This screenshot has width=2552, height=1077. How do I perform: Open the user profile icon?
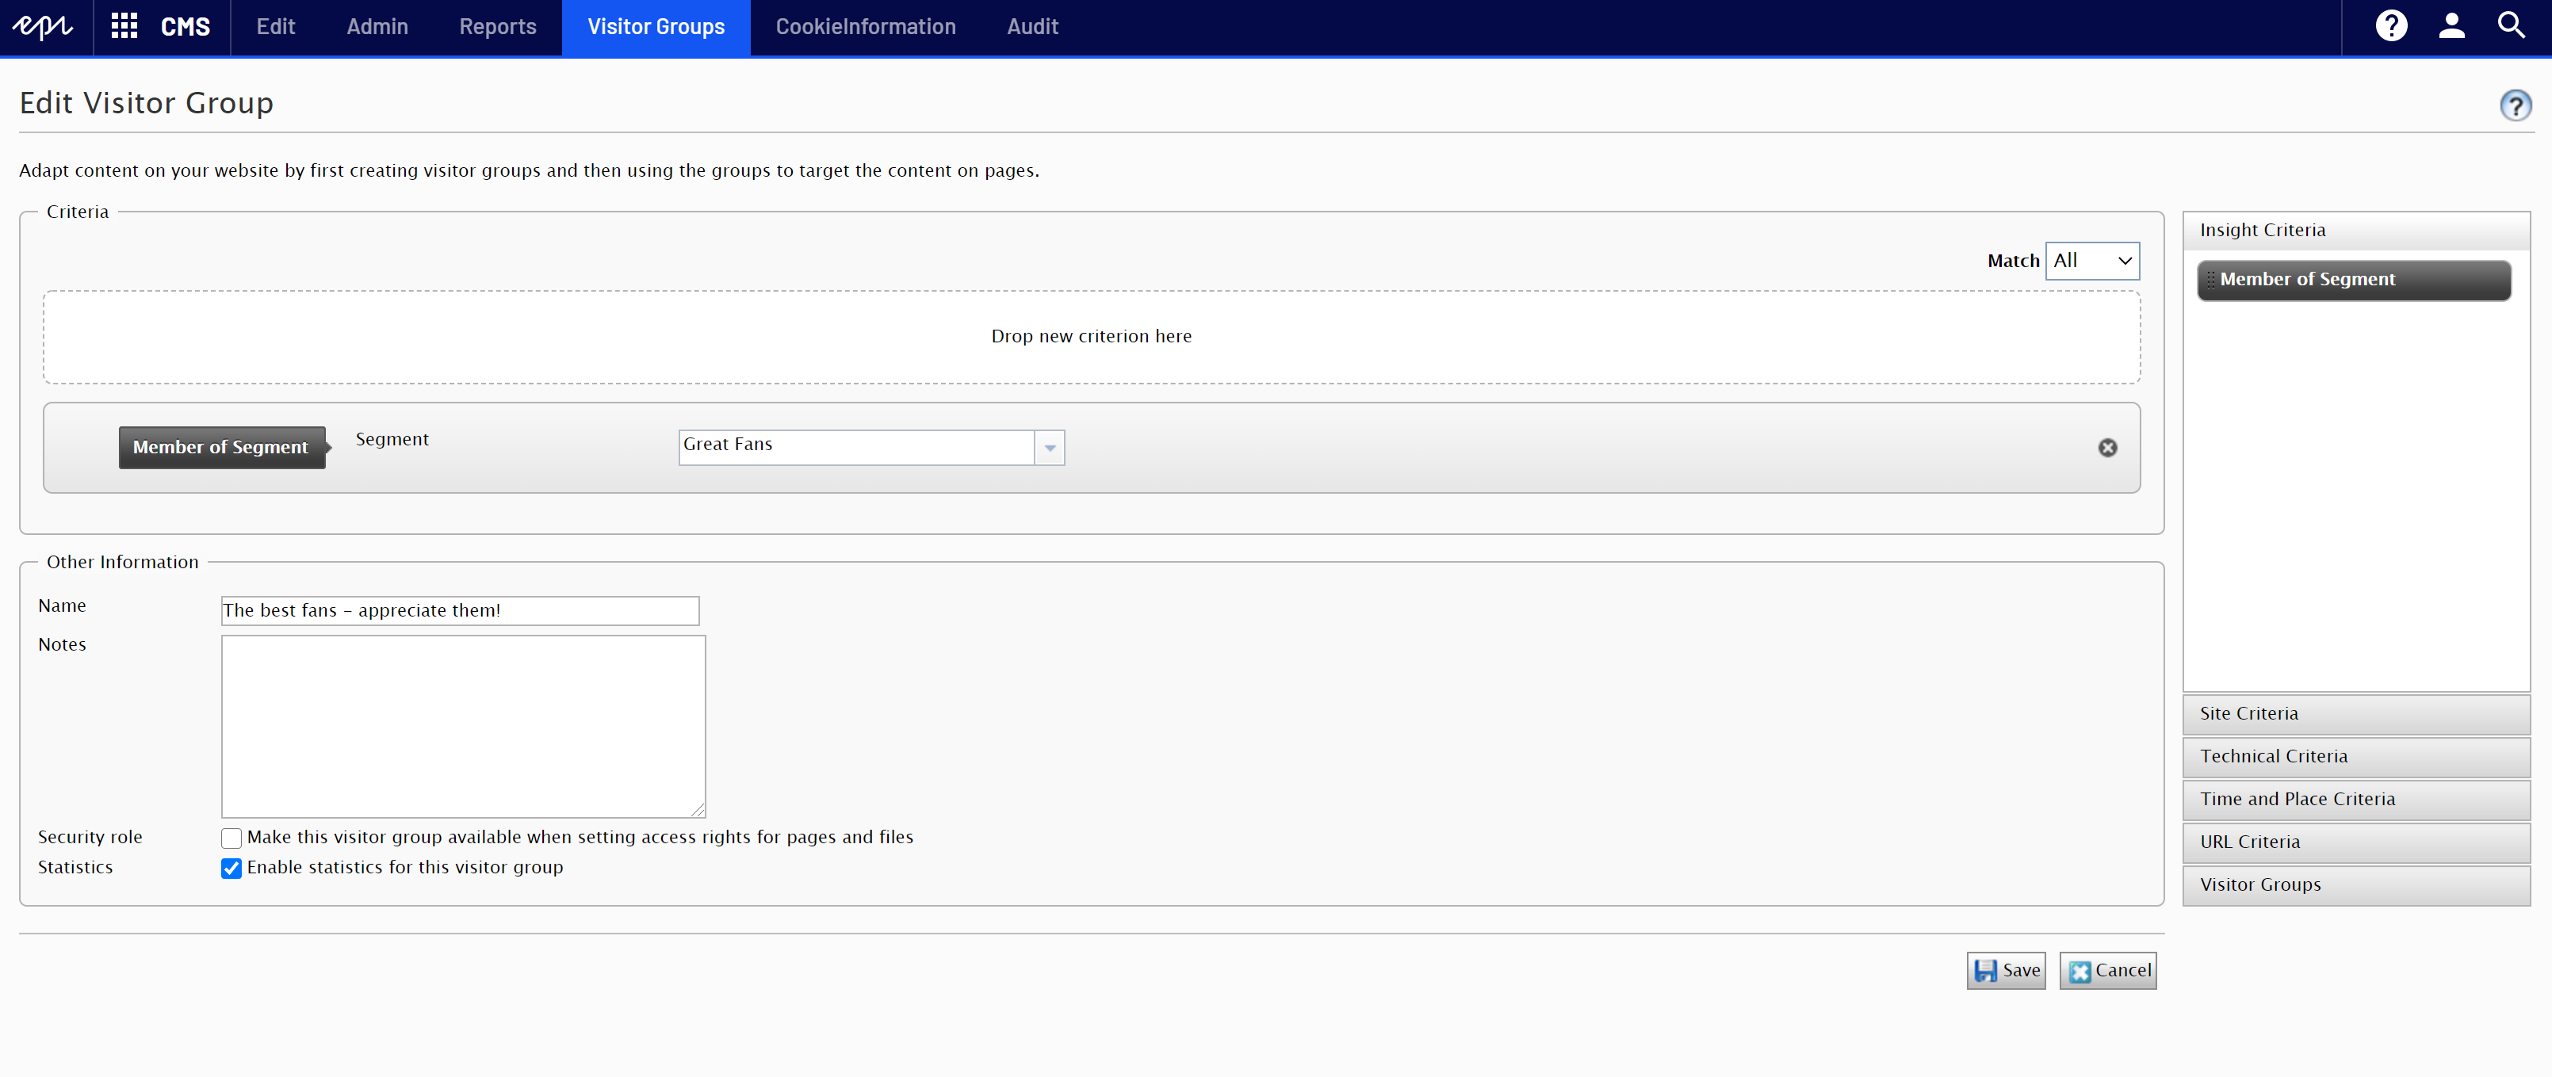click(x=2451, y=27)
